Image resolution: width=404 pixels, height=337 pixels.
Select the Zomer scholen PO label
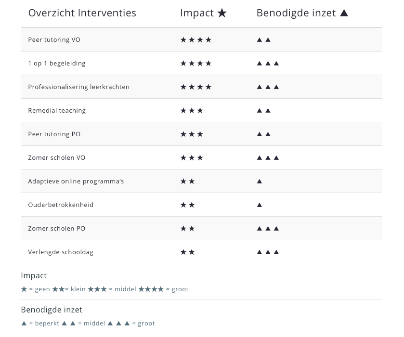pos(56,229)
